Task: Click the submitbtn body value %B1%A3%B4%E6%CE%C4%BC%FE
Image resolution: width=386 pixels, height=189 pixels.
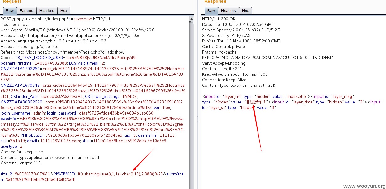Action: pos(40,179)
